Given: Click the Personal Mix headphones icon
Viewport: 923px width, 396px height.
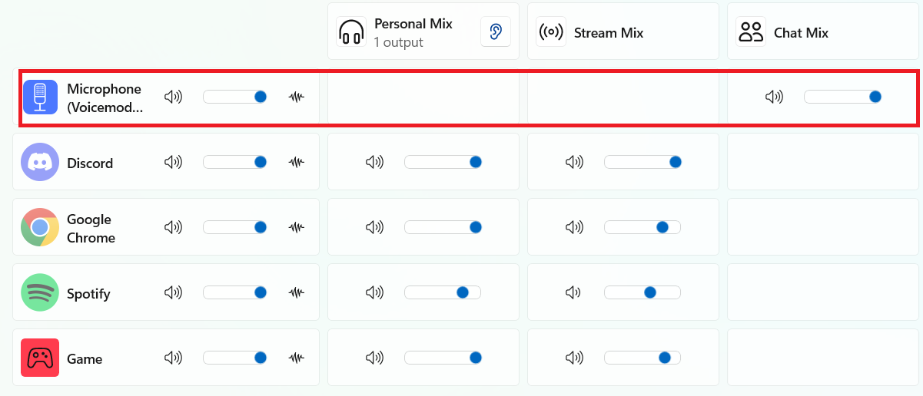Looking at the screenshot, I should point(351,32).
